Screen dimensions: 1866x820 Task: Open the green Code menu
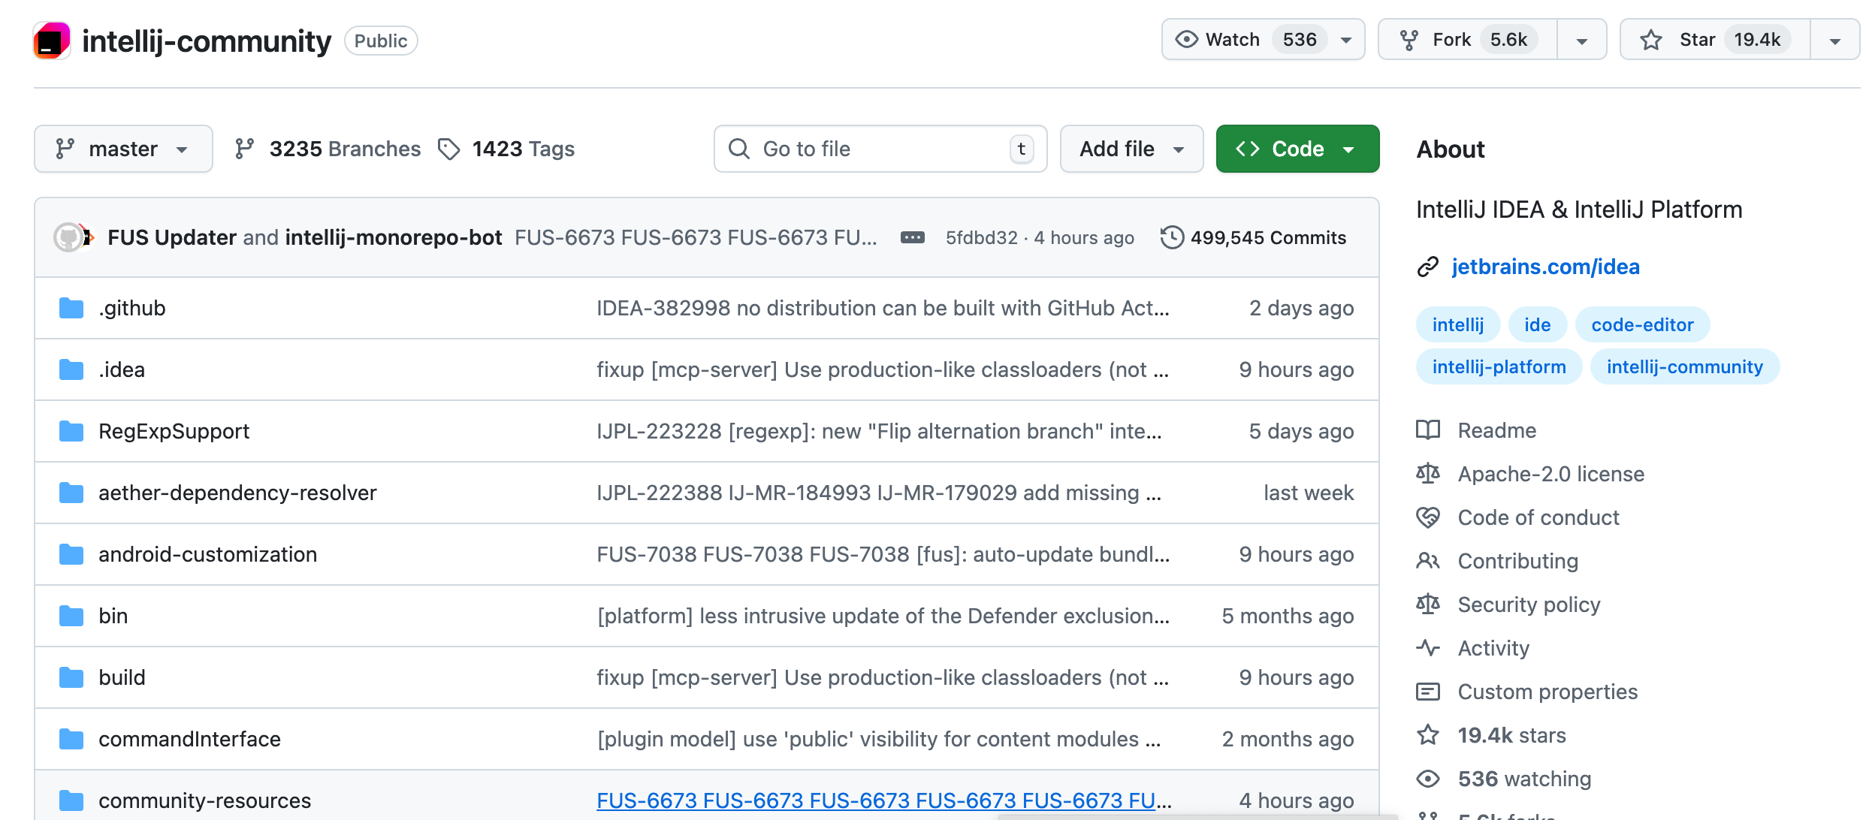tap(1297, 149)
